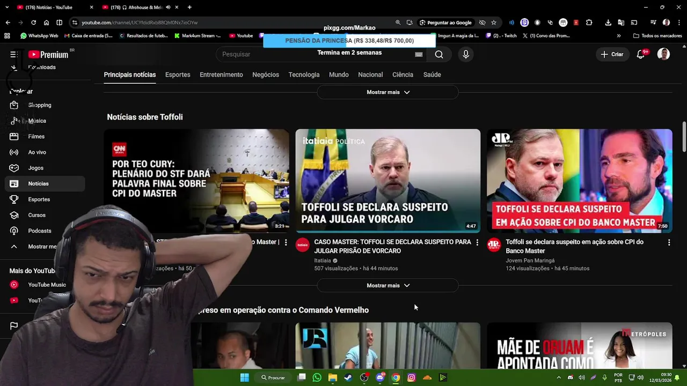Play the CNN plenário do STF thumbnail
This screenshot has width=687, height=386.
click(196, 181)
